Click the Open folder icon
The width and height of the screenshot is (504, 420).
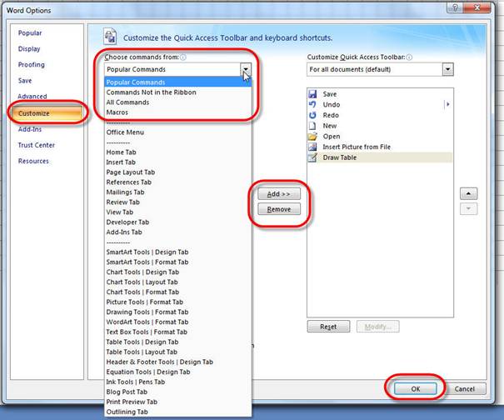pyautogui.click(x=312, y=136)
